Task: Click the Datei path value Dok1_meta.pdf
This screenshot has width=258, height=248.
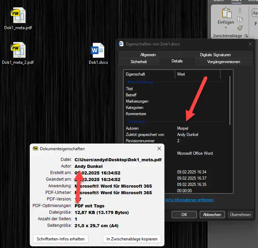Action: 118,160
